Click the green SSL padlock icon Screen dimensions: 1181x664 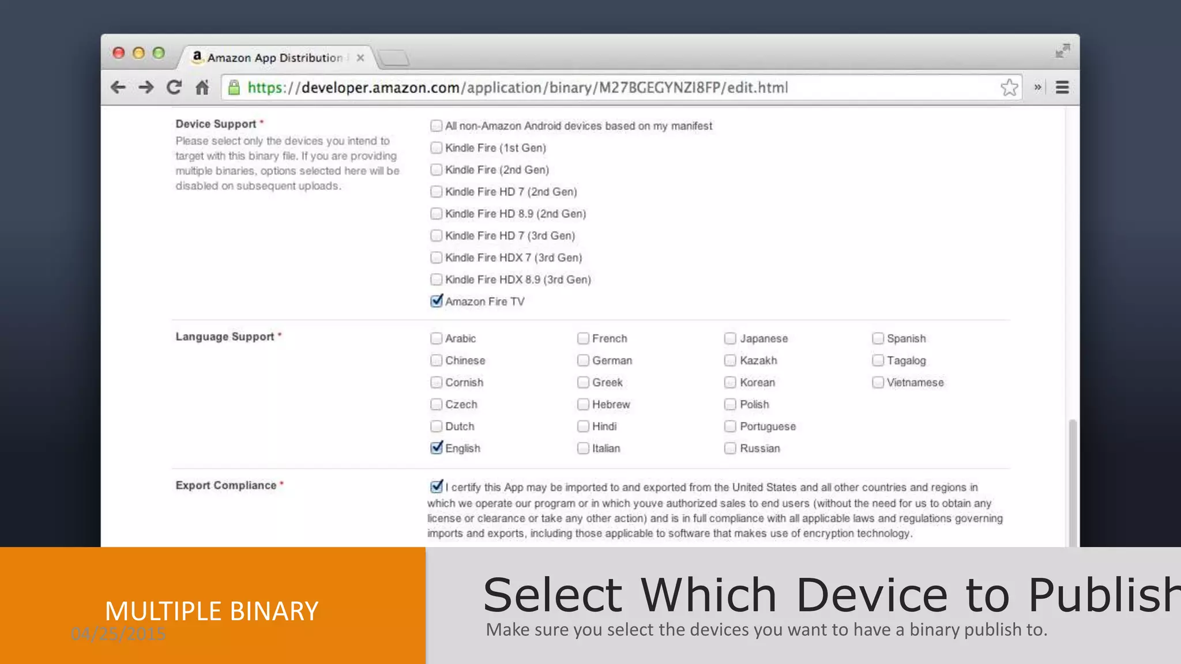(x=234, y=87)
